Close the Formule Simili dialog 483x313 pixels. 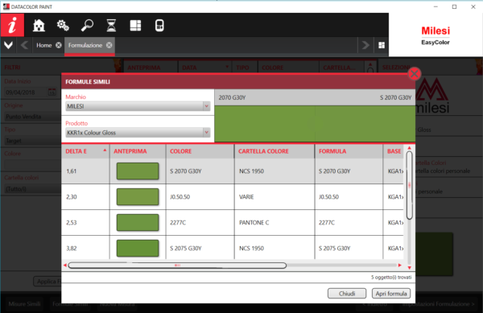click(415, 73)
